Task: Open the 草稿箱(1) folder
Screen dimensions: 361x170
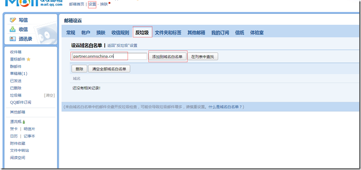Action: 19,73
